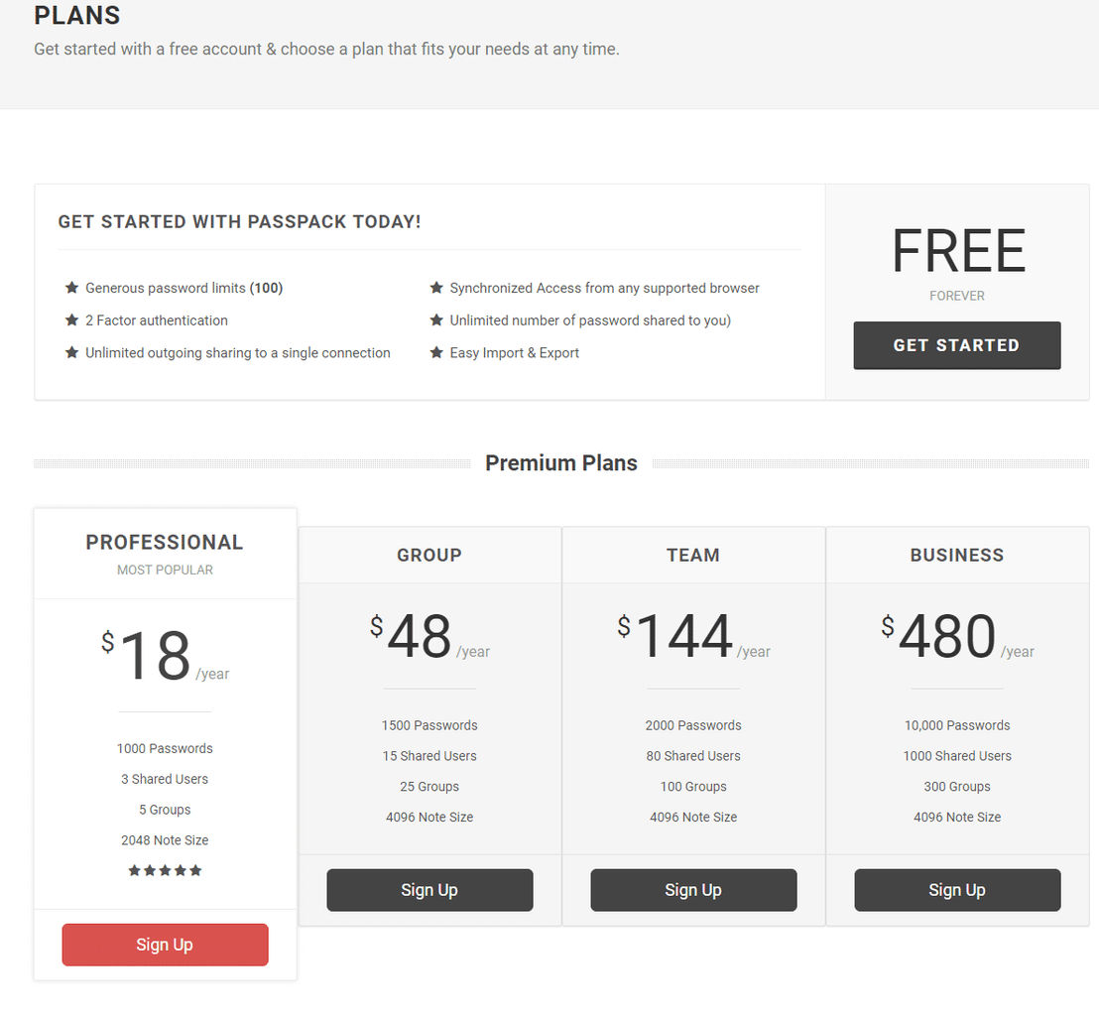Click Generous password limits (100) text
This screenshot has width=1099, height=1019.
(x=183, y=289)
